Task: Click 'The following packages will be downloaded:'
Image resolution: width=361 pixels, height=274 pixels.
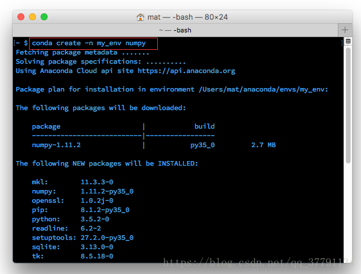Action: click(x=100, y=108)
